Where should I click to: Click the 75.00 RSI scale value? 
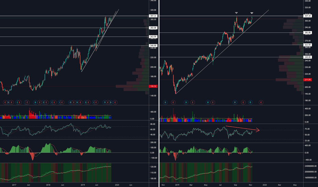(307, 129)
